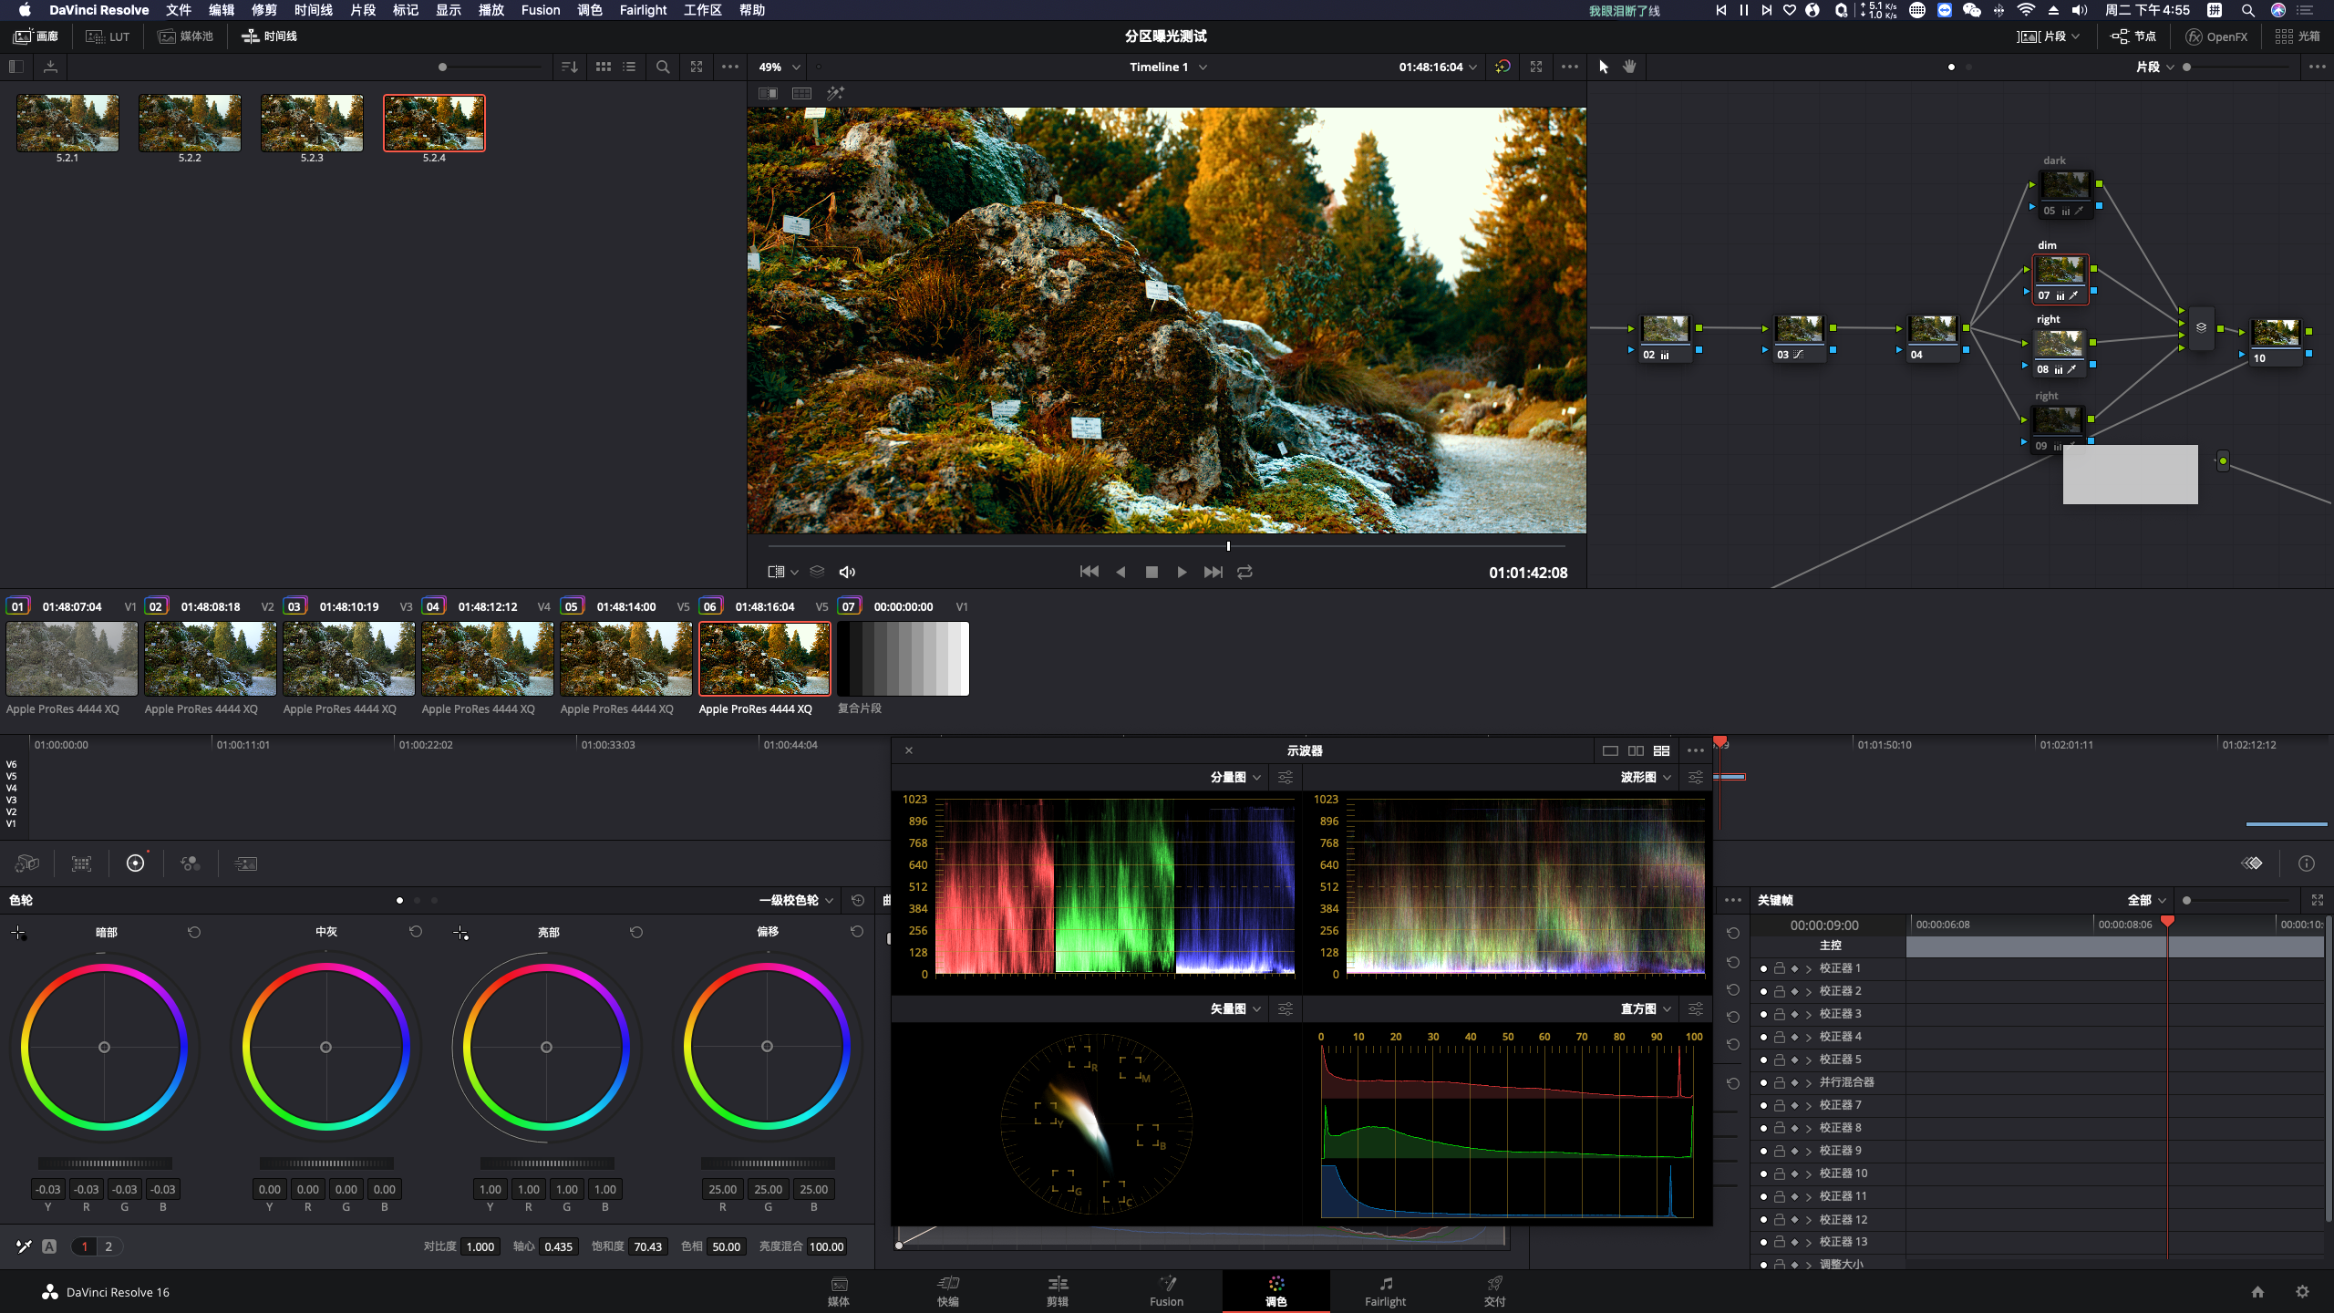
Task: Mute audio with the speaker icon under viewer
Action: [x=847, y=572]
